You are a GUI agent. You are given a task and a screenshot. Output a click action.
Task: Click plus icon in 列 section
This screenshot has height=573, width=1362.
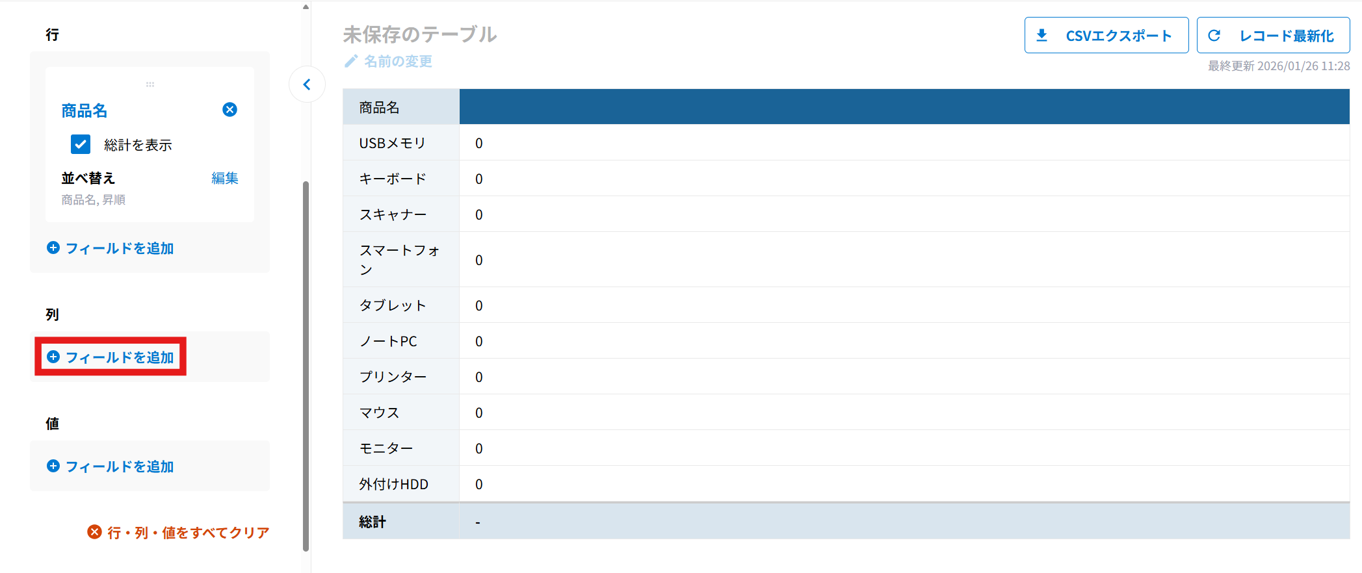(53, 357)
